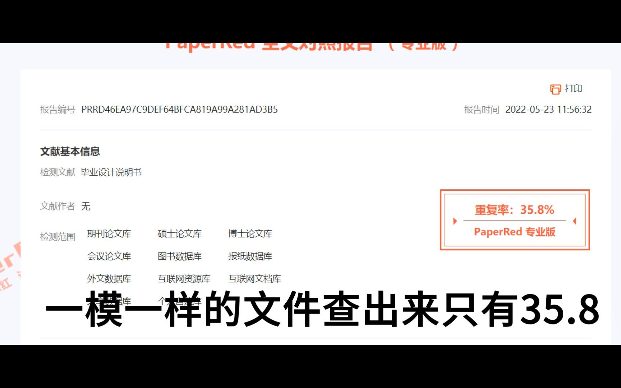Image resolution: width=621 pixels, height=388 pixels.
Task: Click the 检测文献 label
Action: (57, 172)
